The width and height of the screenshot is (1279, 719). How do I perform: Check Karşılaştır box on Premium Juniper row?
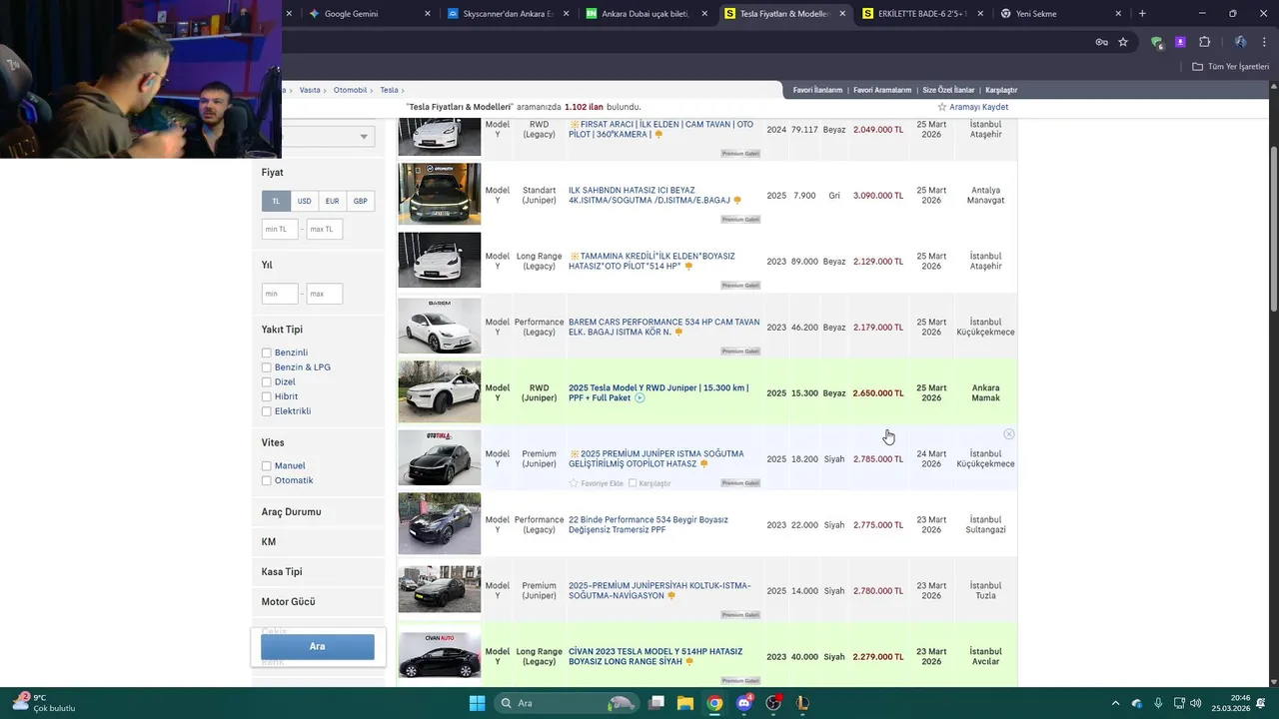(633, 483)
